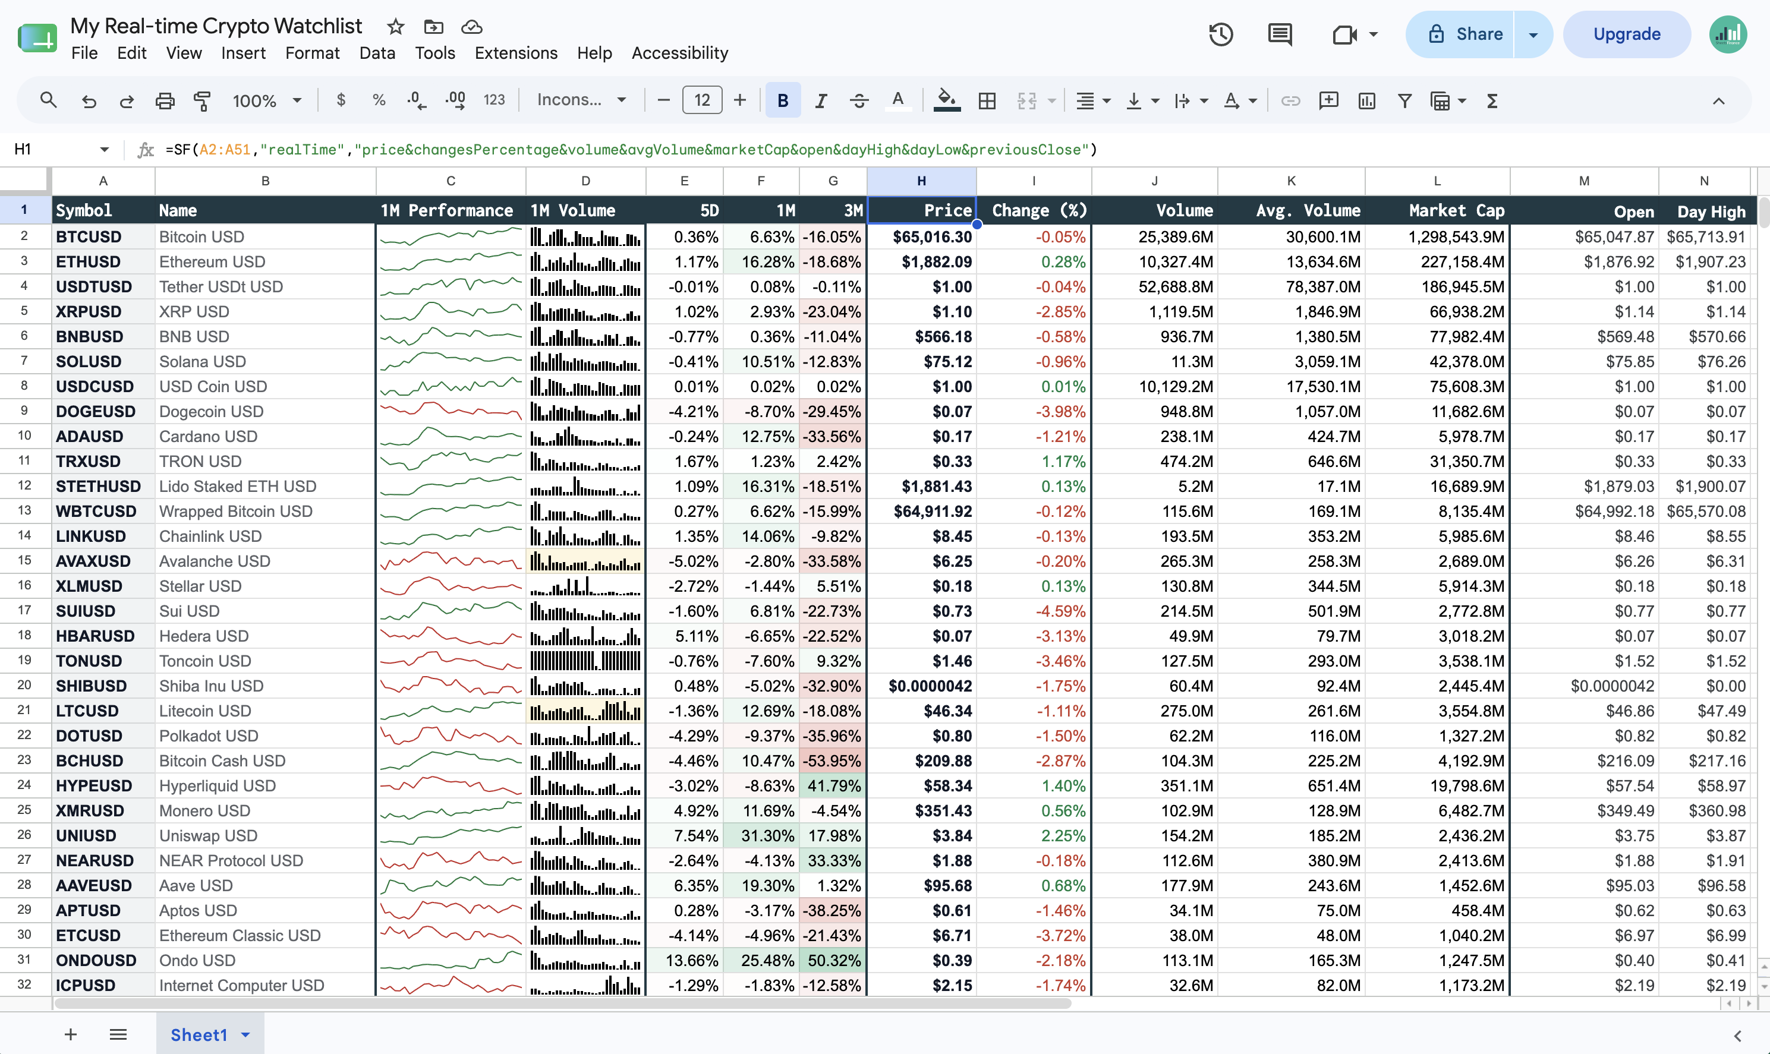1770x1054 pixels.
Task: Open the functions sigma menu
Action: point(1492,101)
